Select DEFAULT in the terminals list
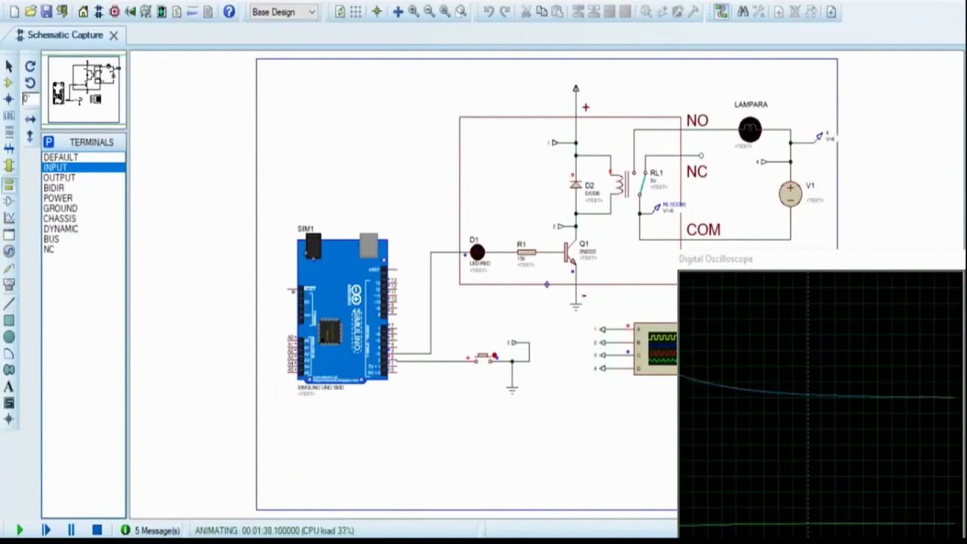This screenshot has height=544, width=967. coord(60,157)
